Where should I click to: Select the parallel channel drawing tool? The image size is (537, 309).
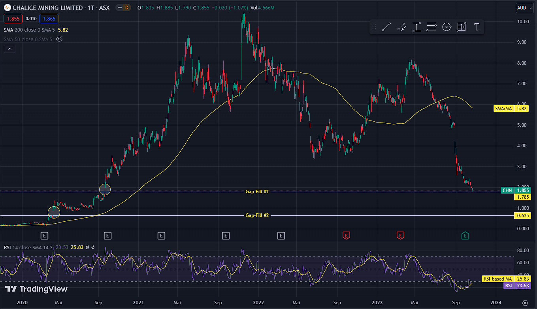(401, 27)
